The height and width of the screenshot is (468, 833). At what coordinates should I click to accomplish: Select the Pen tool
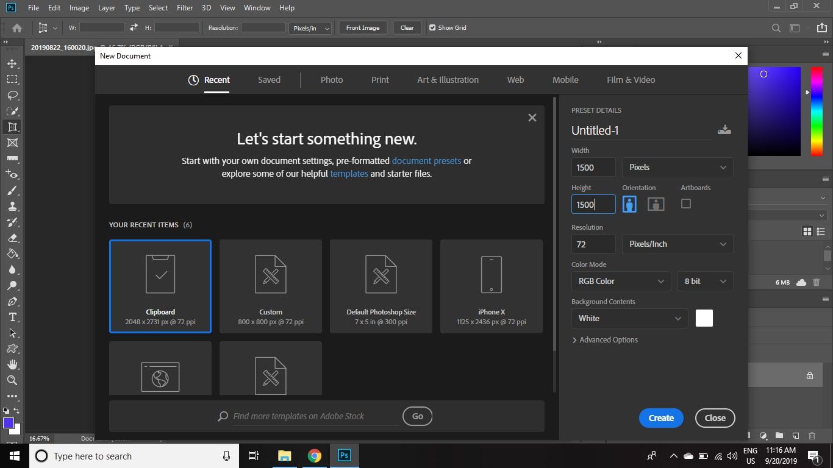12,301
